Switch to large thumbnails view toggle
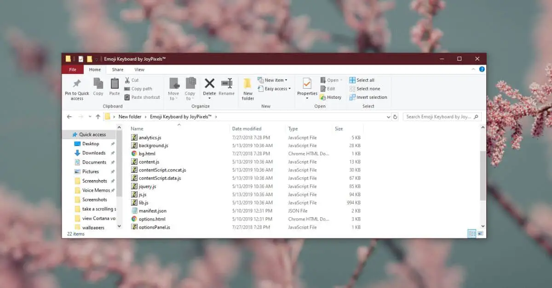Screen dimensions: 552x288 tap(480, 233)
